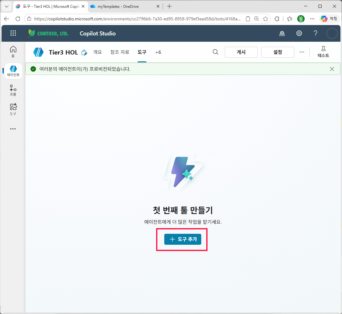Click the 게시 publish button
The height and width of the screenshot is (314, 342).
(241, 52)
